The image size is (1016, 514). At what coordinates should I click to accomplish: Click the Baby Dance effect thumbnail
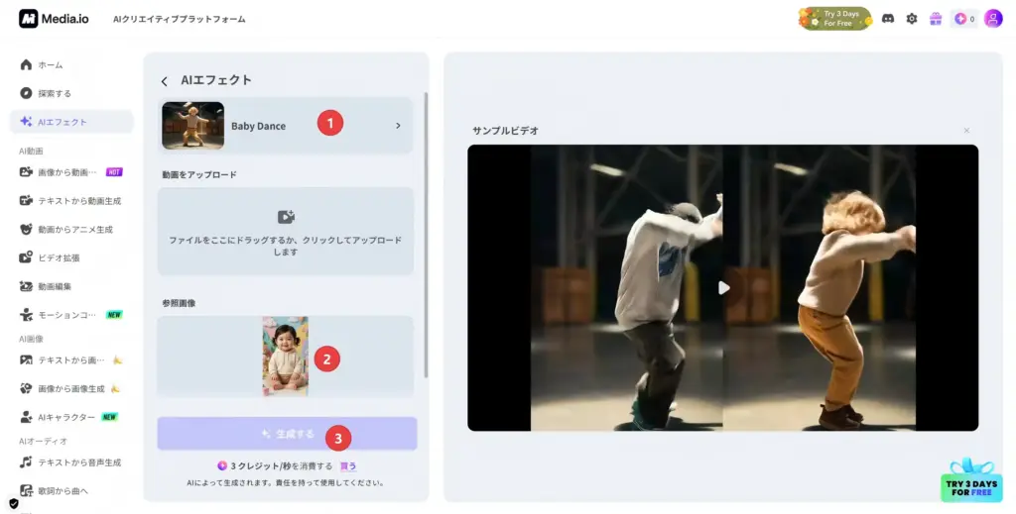click(x=193, y=126)
